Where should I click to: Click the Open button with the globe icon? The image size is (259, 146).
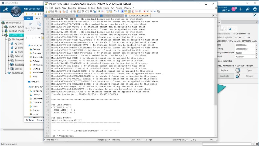[x=246, y=71]
